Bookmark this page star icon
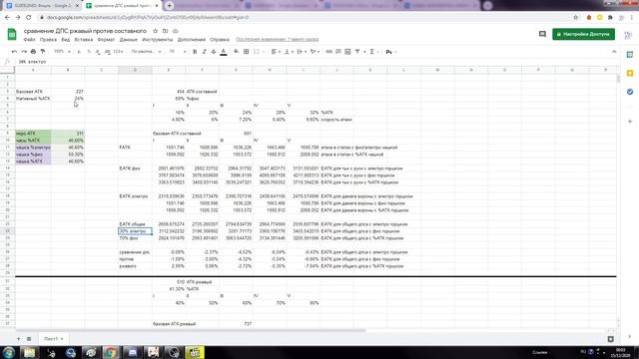 [x=576, y=18]
